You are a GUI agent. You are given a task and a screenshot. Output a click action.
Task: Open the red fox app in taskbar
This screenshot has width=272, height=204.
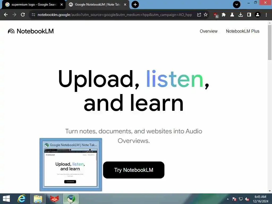54,199
